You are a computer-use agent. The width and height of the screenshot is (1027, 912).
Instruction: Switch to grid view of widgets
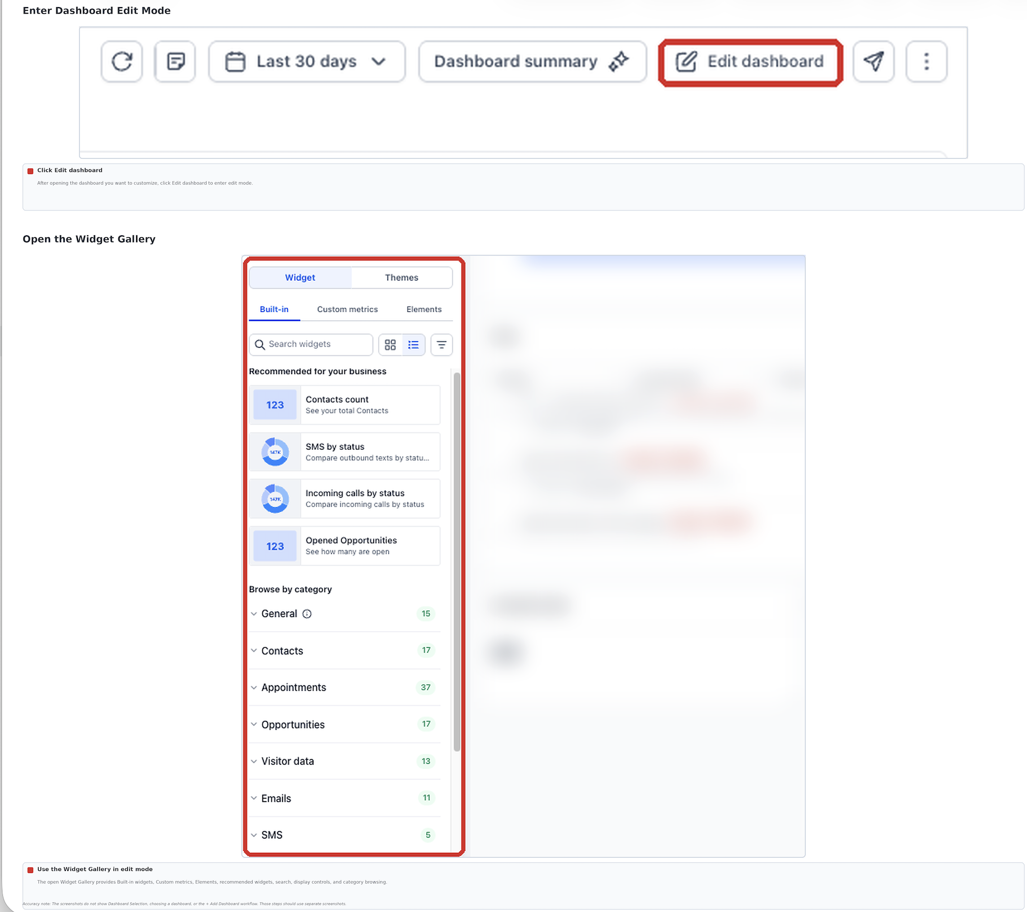tap(390, 345)
